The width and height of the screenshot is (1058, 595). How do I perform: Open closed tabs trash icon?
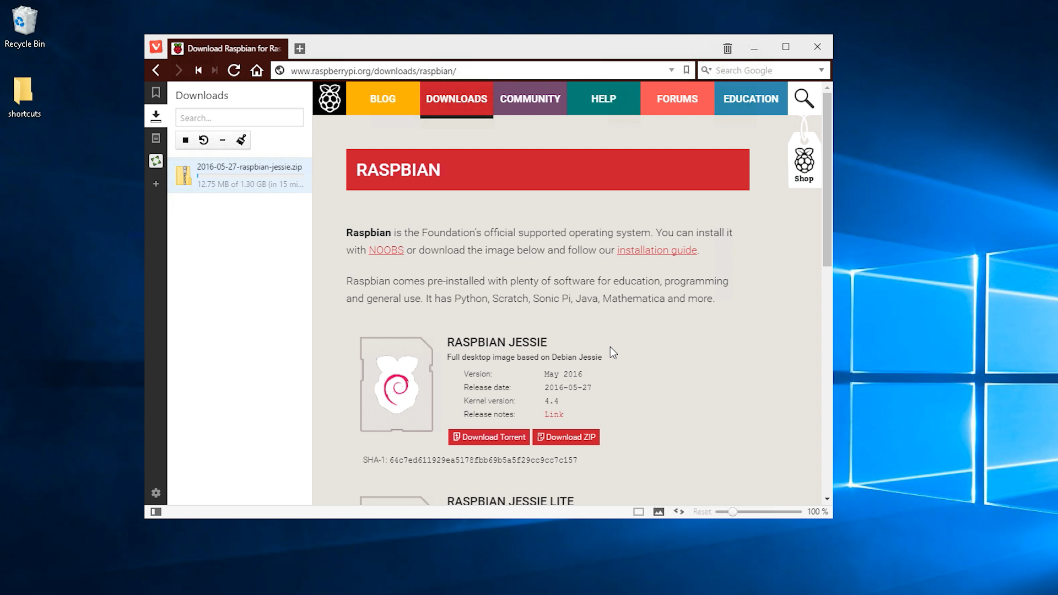click(x=727, y=48)
